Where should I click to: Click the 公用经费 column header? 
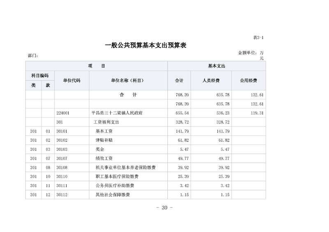pos(248,80)
